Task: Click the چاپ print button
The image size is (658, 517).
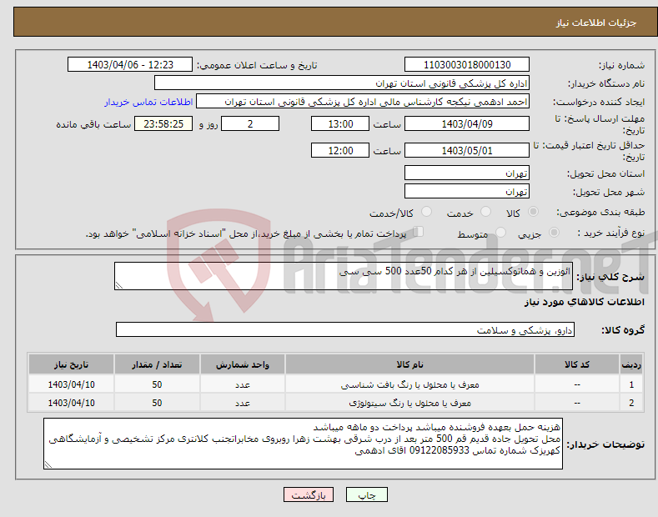Action: [x=367, y=495]
